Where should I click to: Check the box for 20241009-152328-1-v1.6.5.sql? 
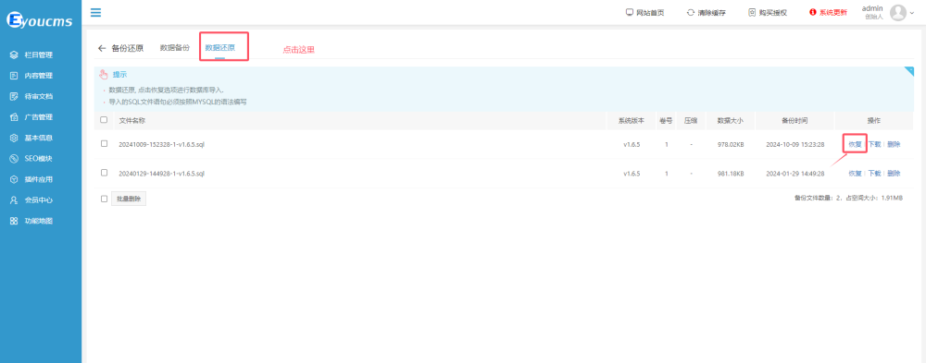104,143
